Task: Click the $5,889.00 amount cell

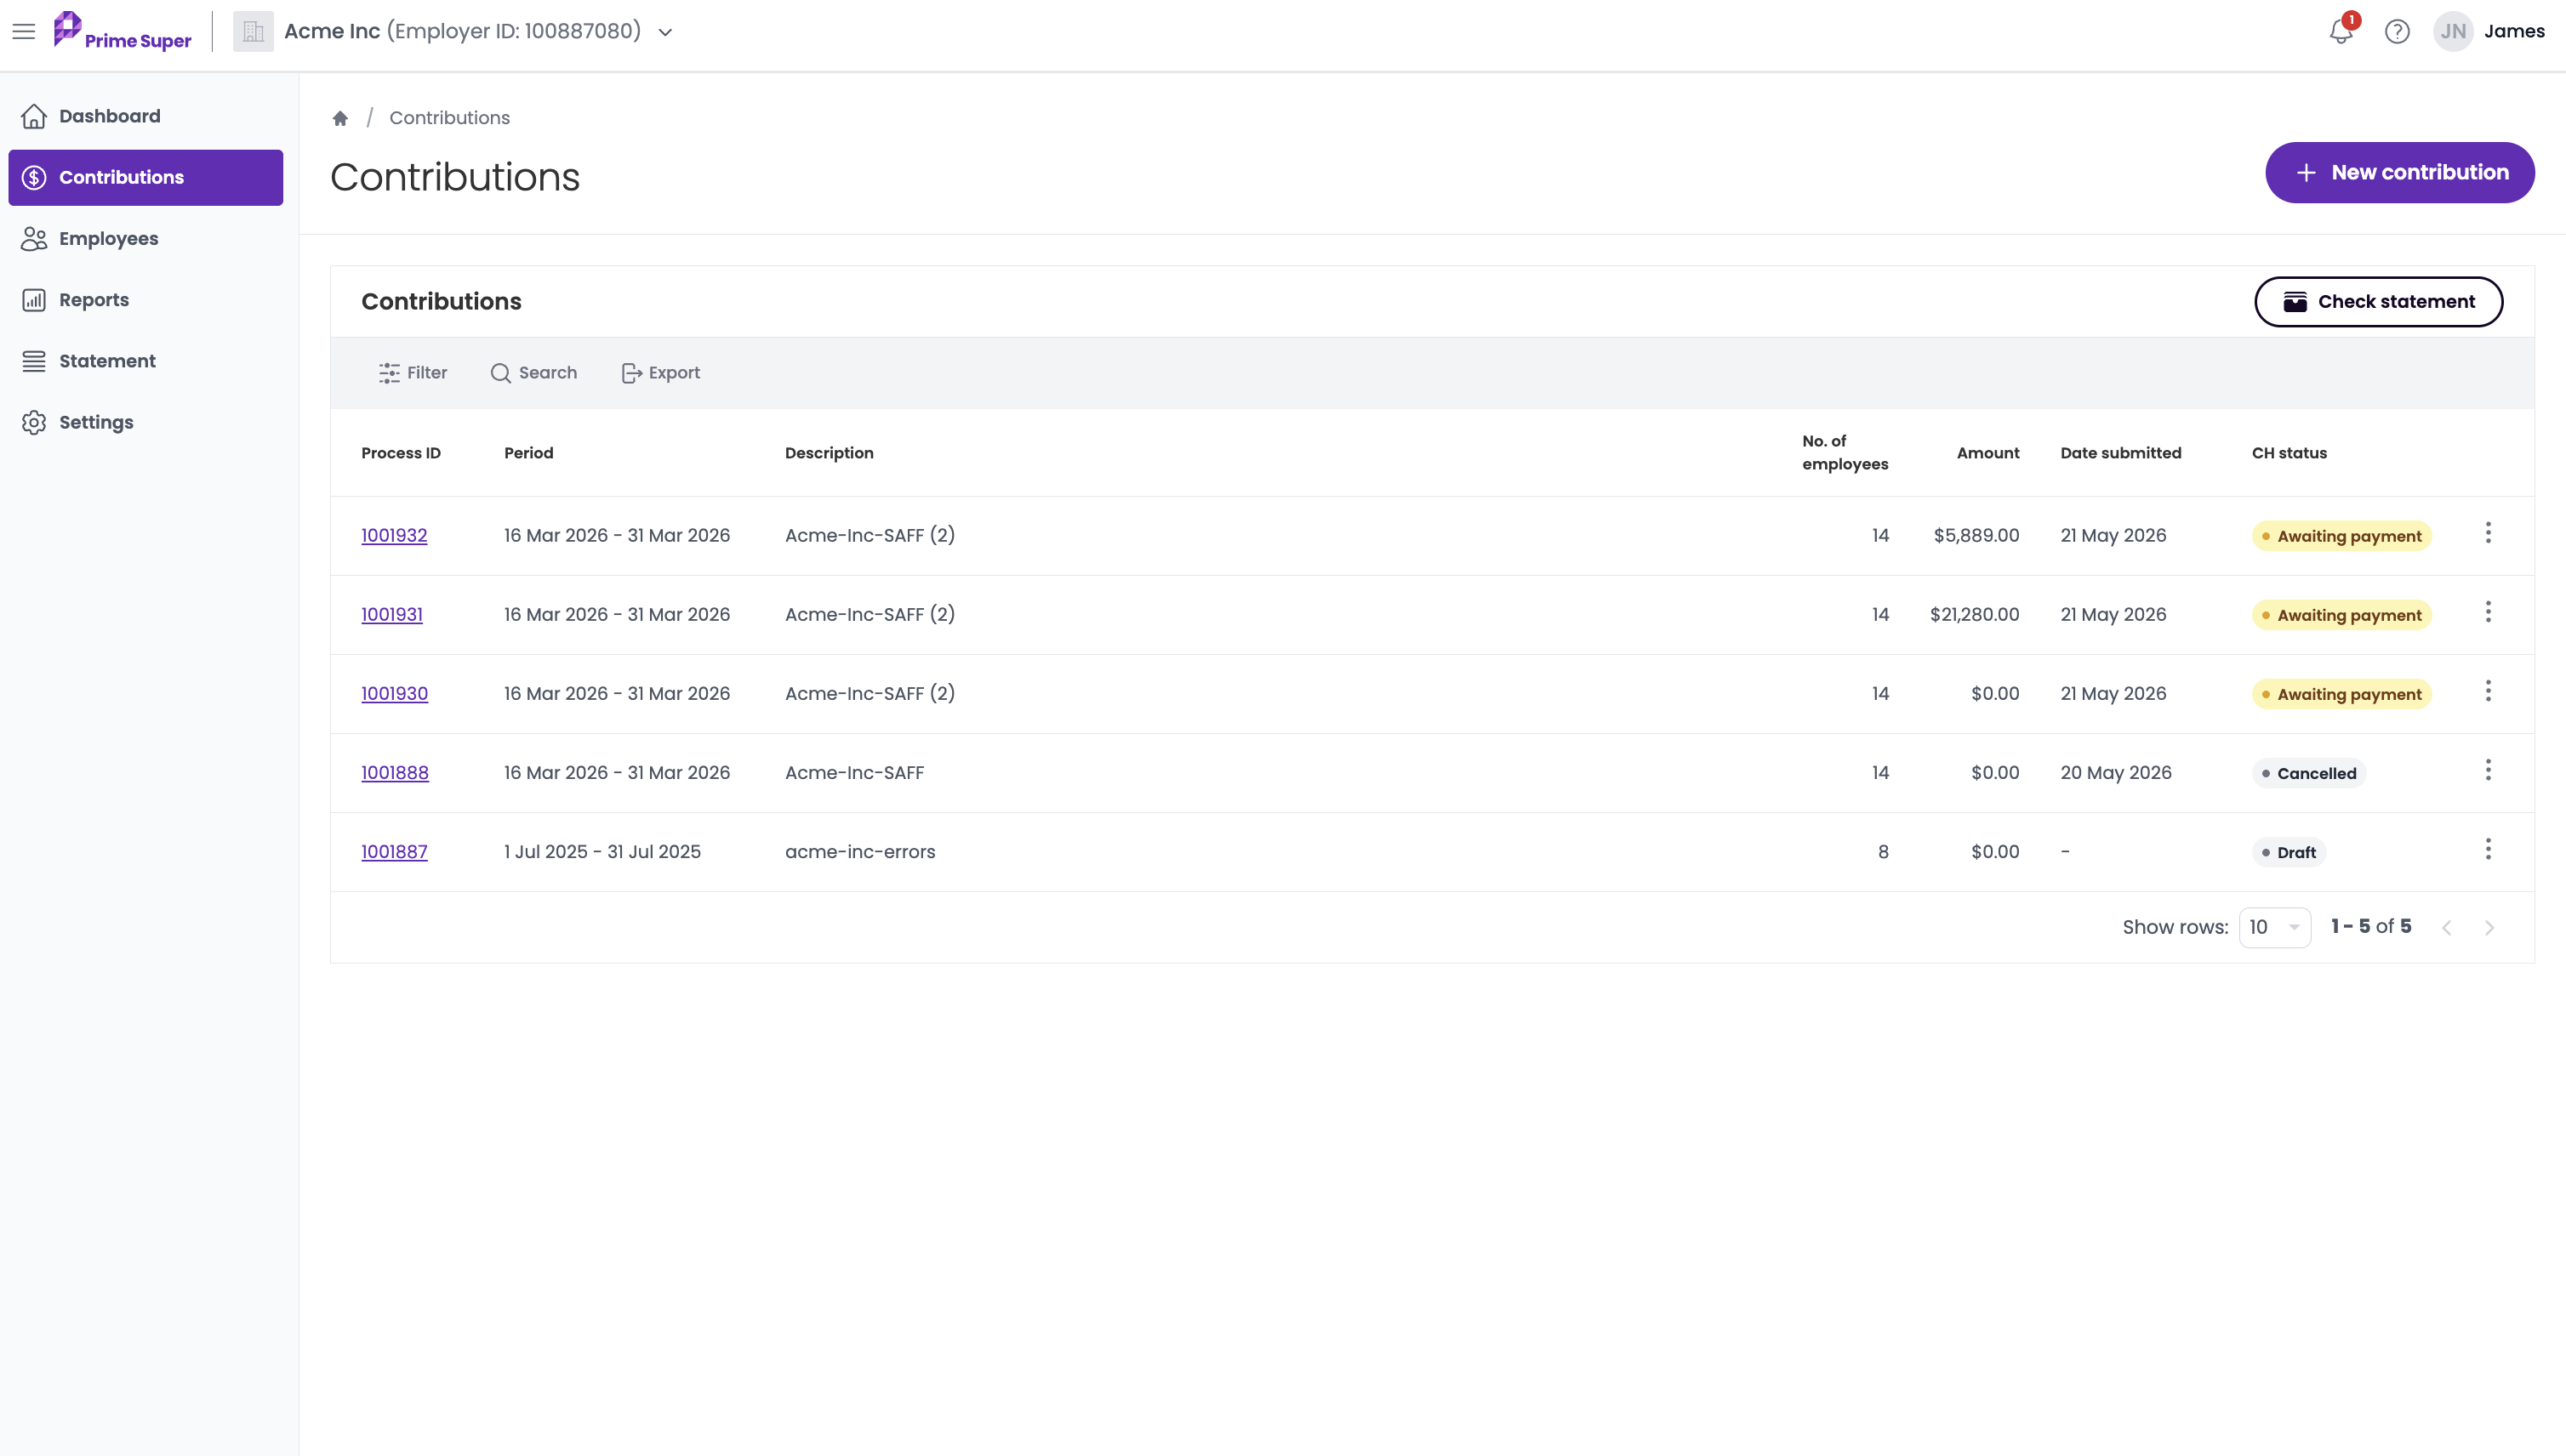Action: tap(1976, 535)
